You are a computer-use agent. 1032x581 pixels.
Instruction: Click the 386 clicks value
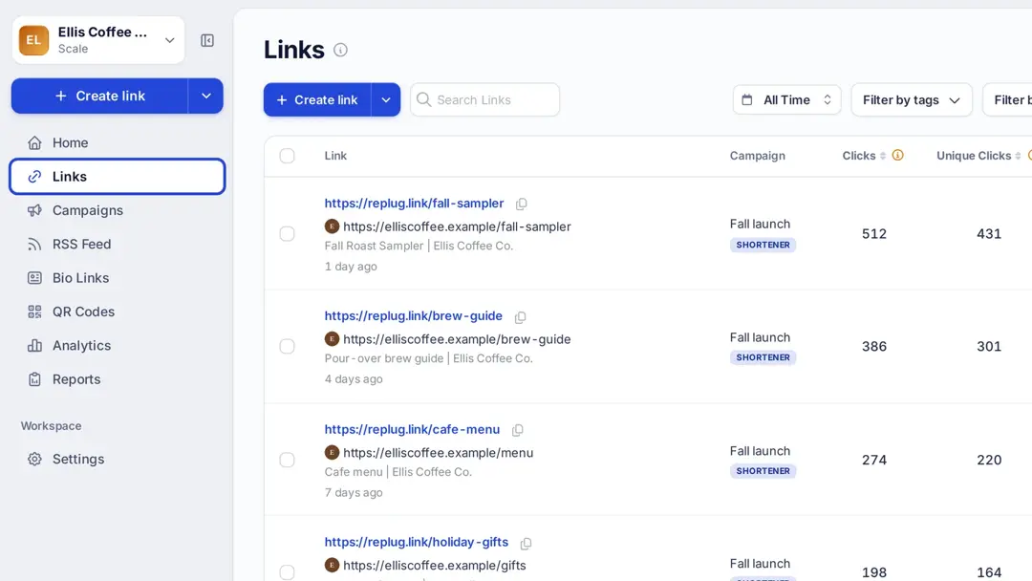point(874,346)
